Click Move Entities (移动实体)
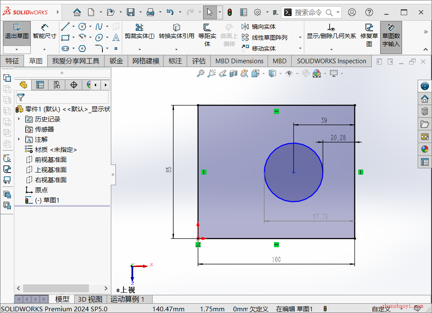Viewport: 432px width, 313px height. [258, 49]
